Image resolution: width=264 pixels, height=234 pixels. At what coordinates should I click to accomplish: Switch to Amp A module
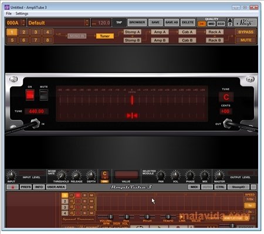160,32
